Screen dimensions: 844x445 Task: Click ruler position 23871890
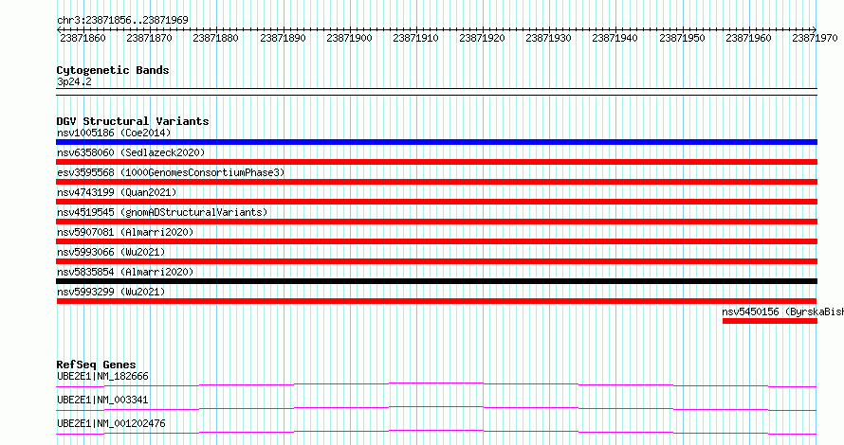pyautogui.click(x=283, y=38)
